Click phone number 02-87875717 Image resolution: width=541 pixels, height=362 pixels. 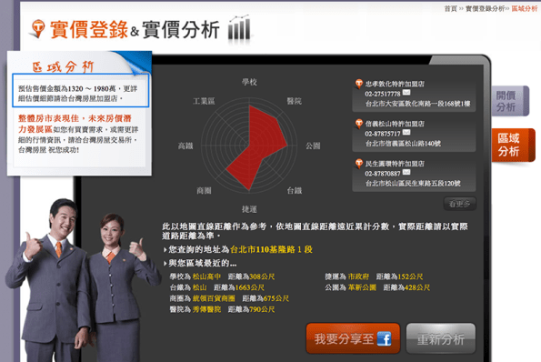(x=383, y=134)
